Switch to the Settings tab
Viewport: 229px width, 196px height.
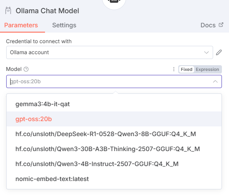(x=64, y=25)
